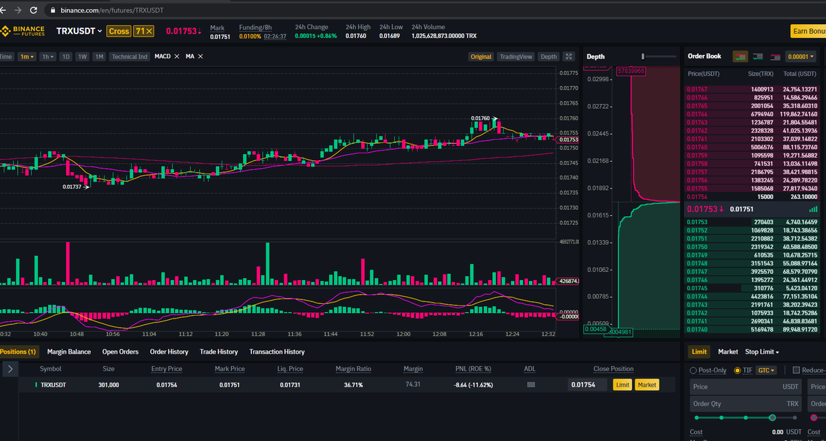Screen dimensions: 826x441
Task: Remove the MACD indicator
Action: [177, 56]
